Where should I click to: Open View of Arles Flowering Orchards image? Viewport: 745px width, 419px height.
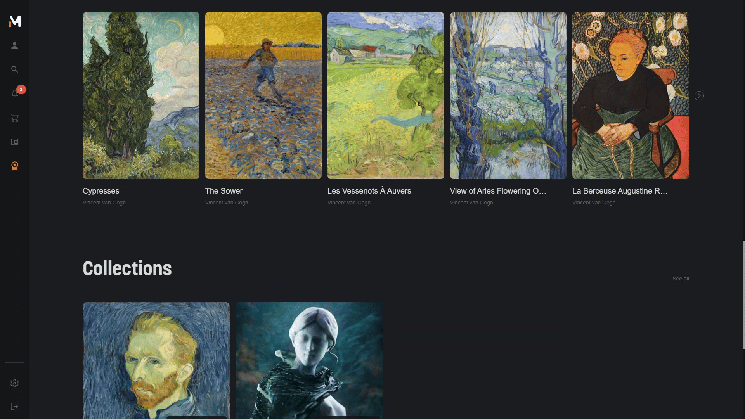(x=508, y=95)
